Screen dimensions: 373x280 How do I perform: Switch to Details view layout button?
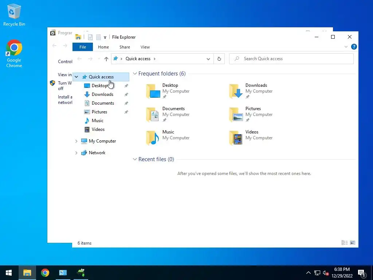(x=345, y=242)
